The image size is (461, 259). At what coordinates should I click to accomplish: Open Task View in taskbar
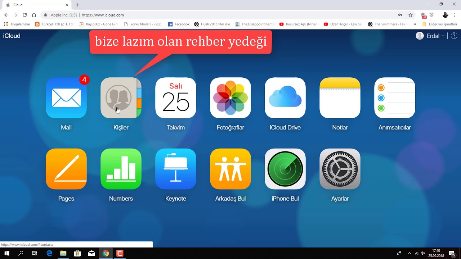pyautogui.click(x=35, y=253)
